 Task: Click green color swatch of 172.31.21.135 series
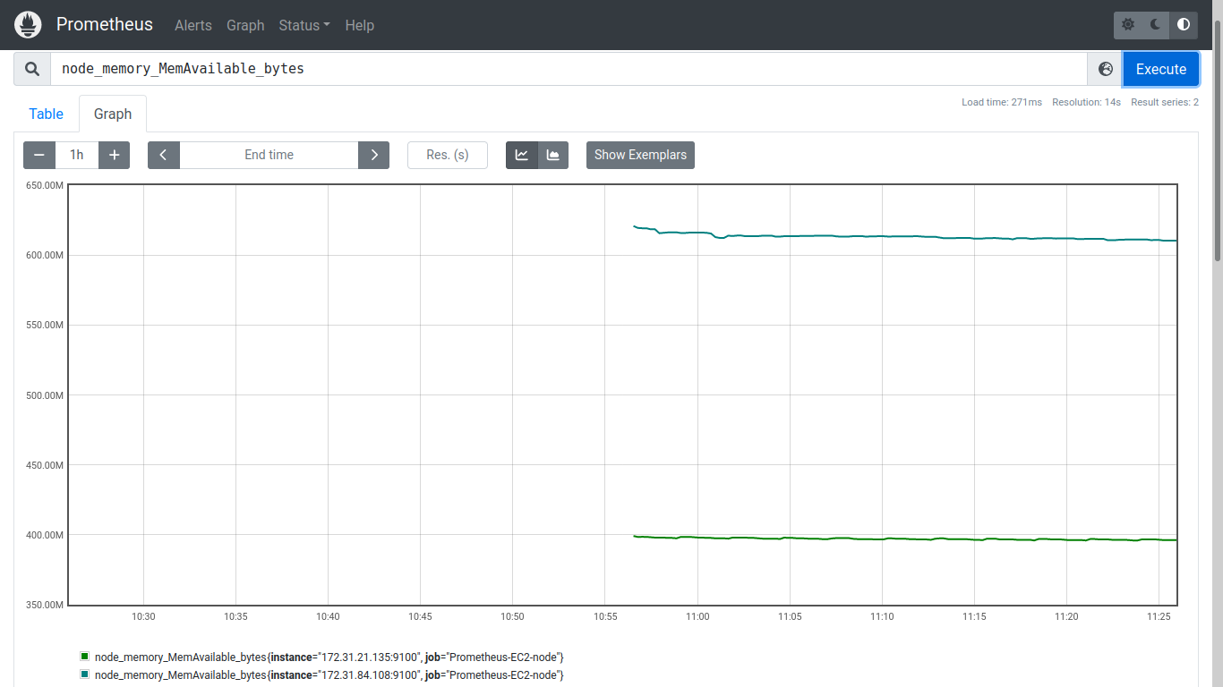point(85,657)
